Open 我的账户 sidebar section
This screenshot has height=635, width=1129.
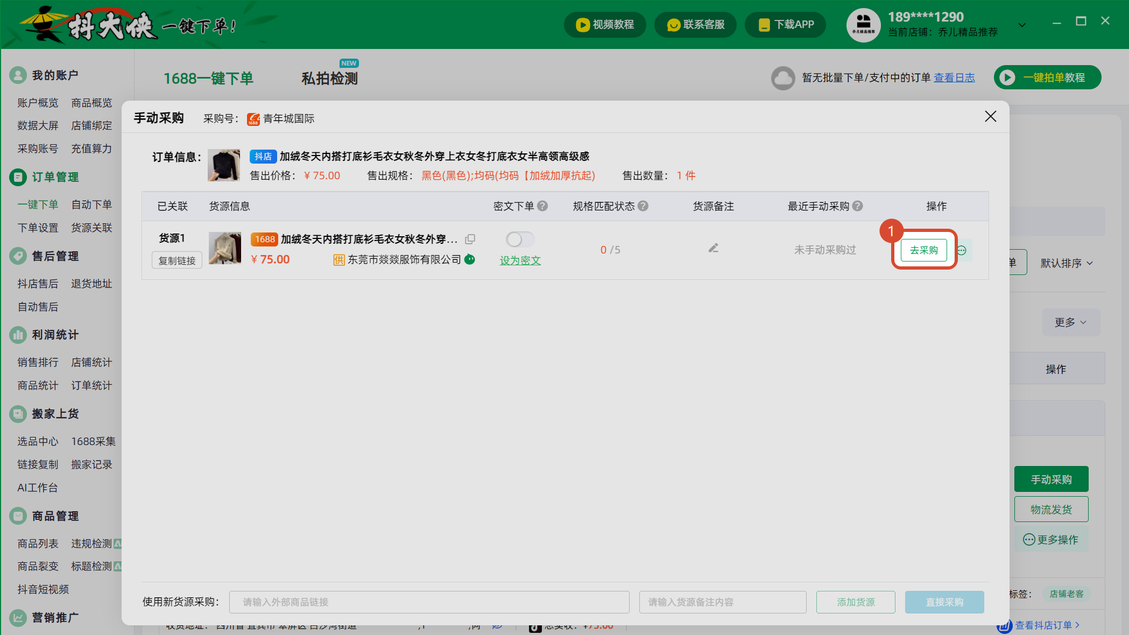44,75
